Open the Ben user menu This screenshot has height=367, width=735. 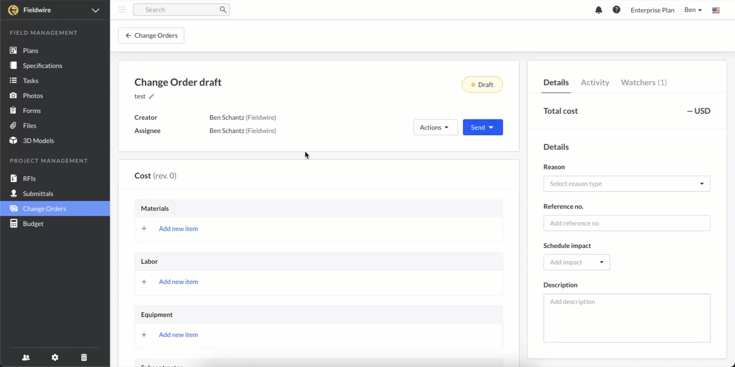click(x=693, y=10)
